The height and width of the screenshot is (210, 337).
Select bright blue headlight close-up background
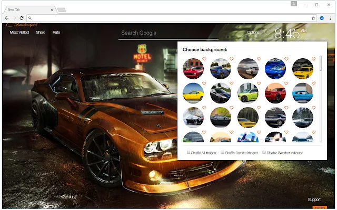tap(275, 69)
